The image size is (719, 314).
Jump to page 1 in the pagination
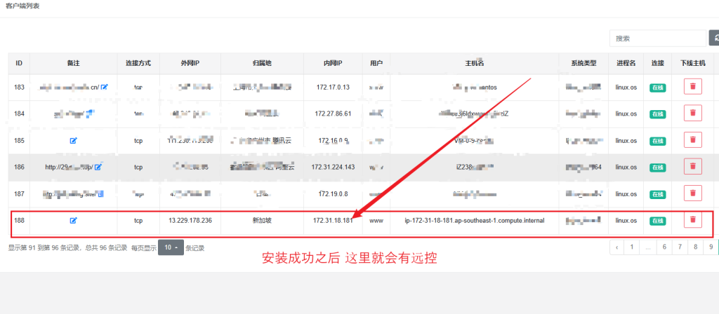click(632, 247)
